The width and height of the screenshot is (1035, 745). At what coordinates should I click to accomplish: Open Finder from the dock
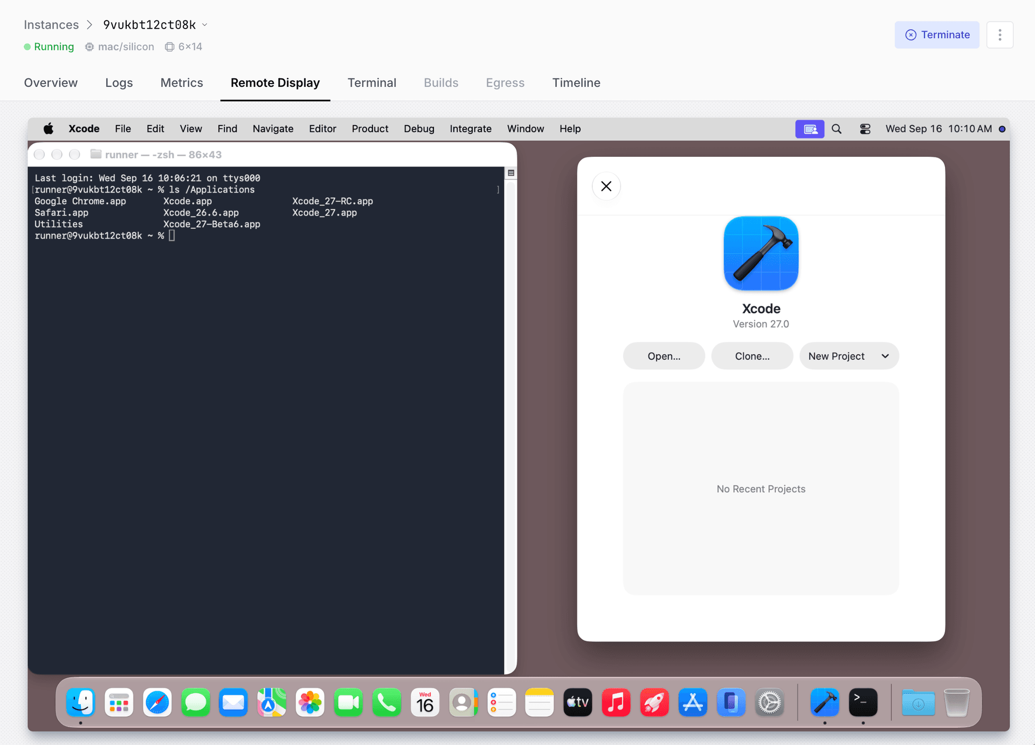[x=81, y=702]
